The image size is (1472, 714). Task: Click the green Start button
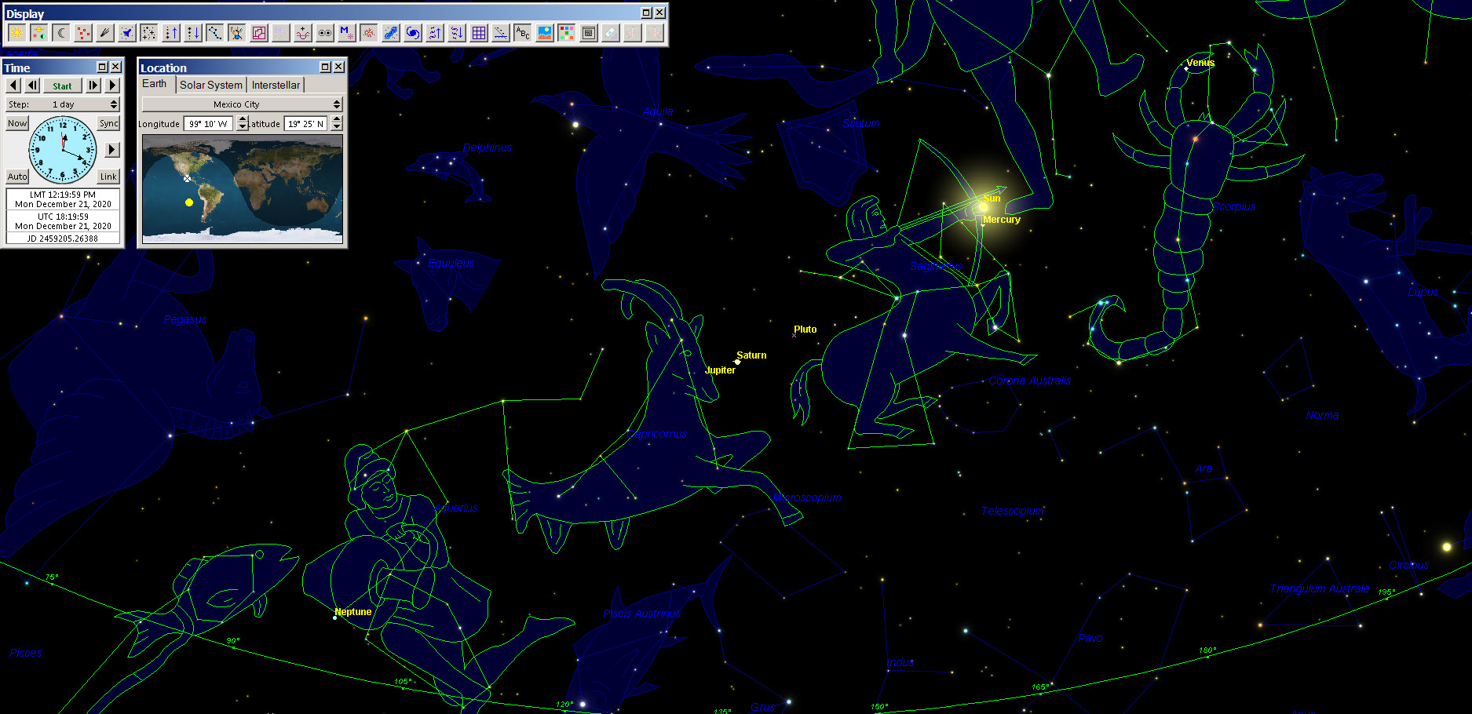[x=62, y=86]
